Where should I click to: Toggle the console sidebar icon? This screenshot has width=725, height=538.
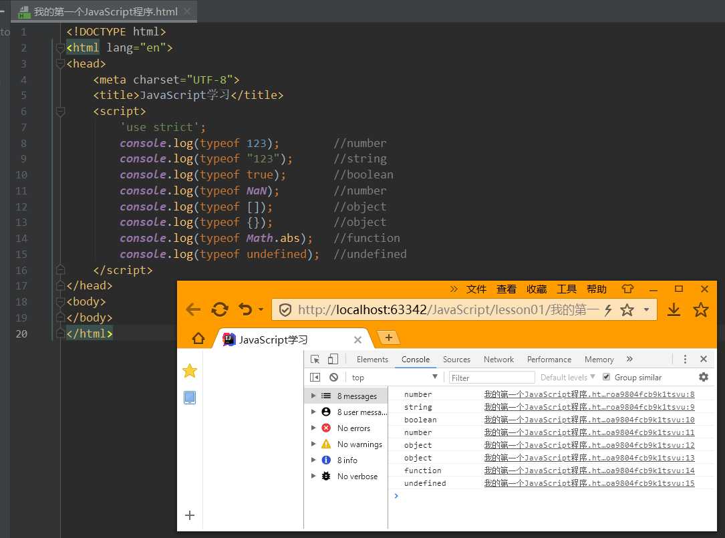(x=315, y=378)
